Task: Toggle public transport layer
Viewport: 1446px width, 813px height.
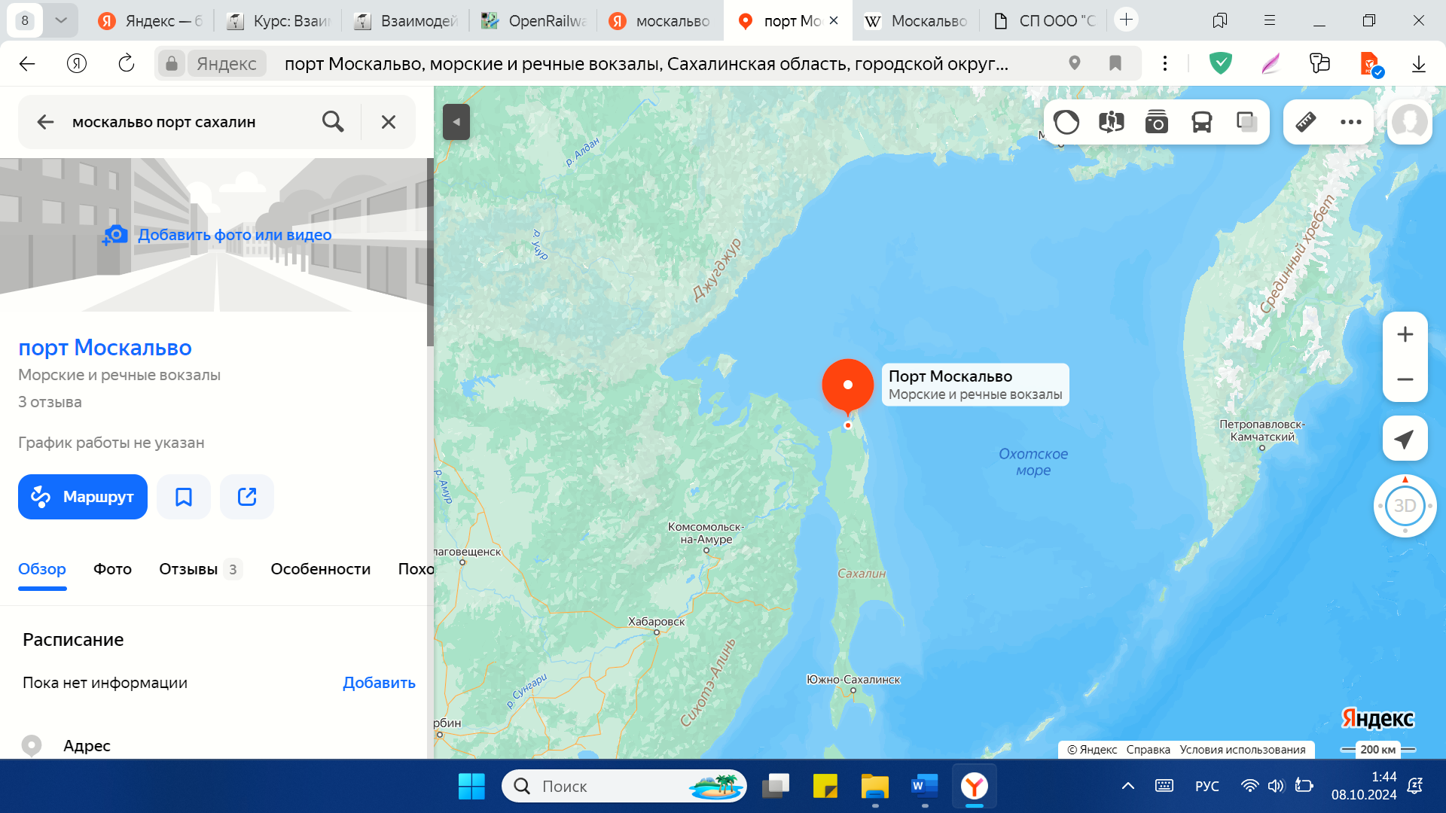Action: point(1202,122)
